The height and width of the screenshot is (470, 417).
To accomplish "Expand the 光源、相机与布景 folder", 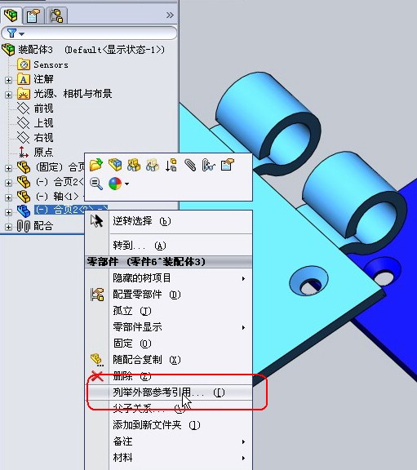I will [x=8, y=95].
